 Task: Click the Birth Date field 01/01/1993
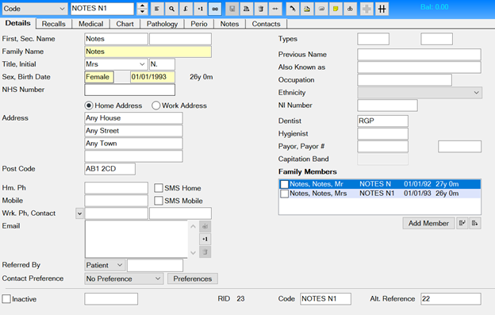pyautogui.click(x=152, y=77)
